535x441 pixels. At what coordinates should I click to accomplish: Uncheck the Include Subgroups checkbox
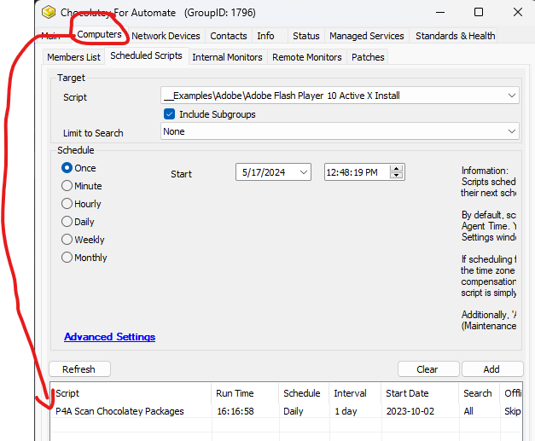(x=169, y=114)
